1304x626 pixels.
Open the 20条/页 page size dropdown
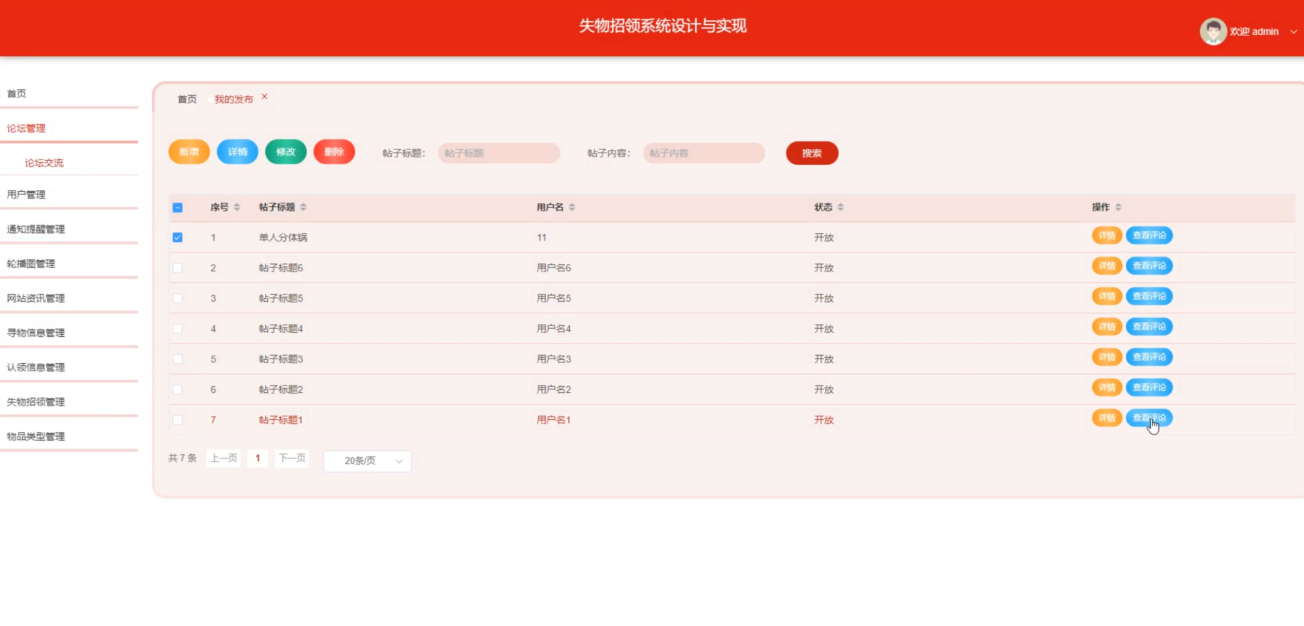click(367, 461)
